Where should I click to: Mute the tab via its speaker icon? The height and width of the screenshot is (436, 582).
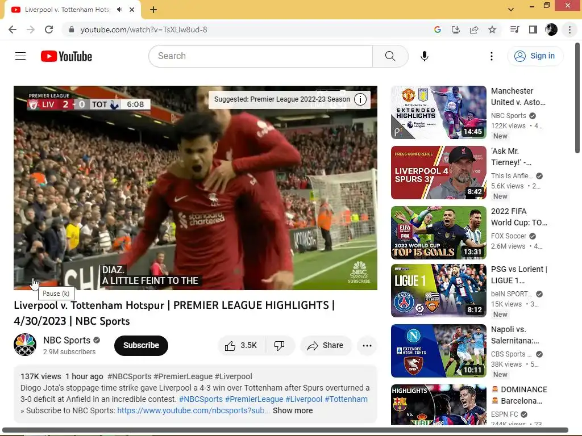pos(119,10)
